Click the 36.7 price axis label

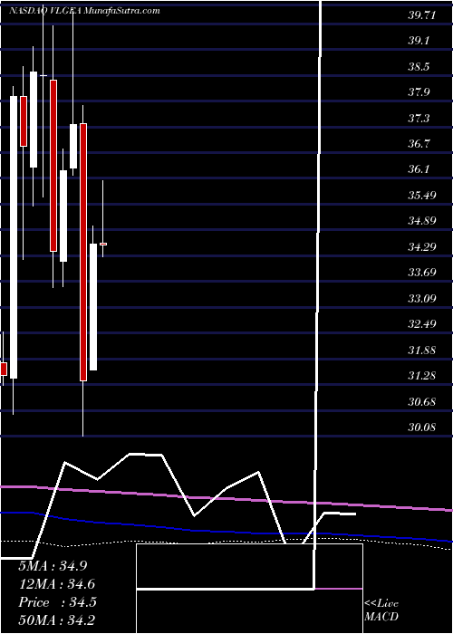click(x=420, y=144)
